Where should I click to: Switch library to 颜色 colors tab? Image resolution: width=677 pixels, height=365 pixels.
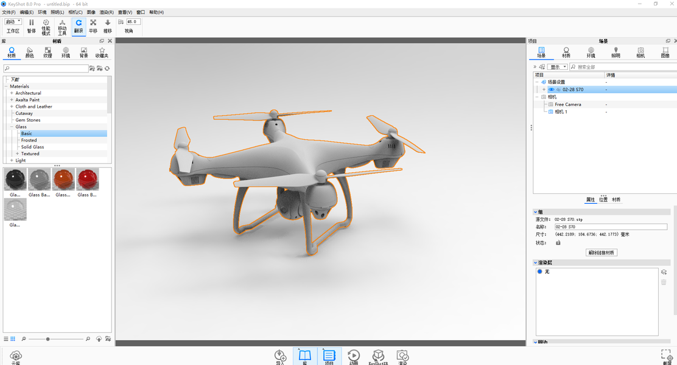coord(29,53)
